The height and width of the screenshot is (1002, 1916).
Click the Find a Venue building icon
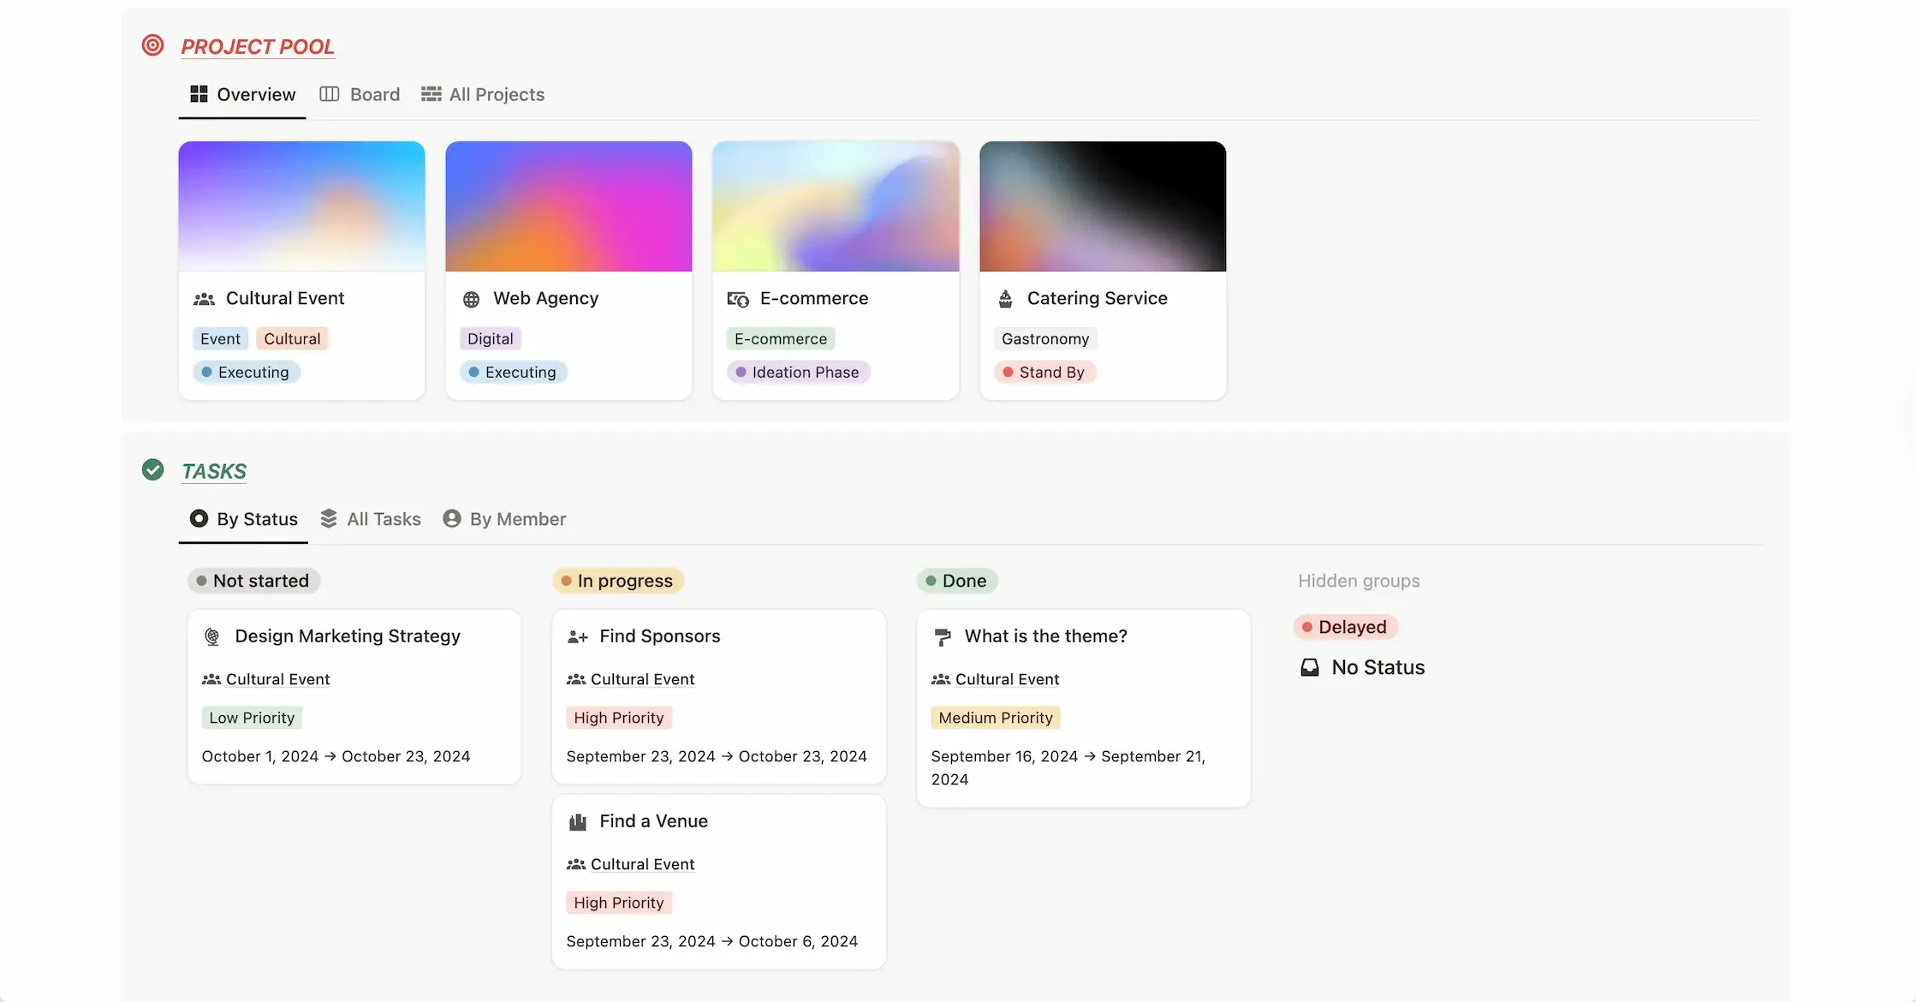point(578,821)
